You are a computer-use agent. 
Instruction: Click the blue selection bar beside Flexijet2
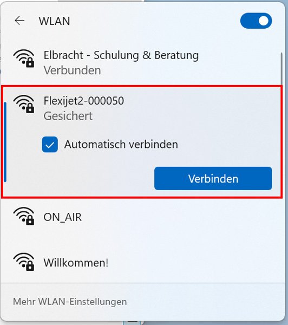(x=5, y=142)
